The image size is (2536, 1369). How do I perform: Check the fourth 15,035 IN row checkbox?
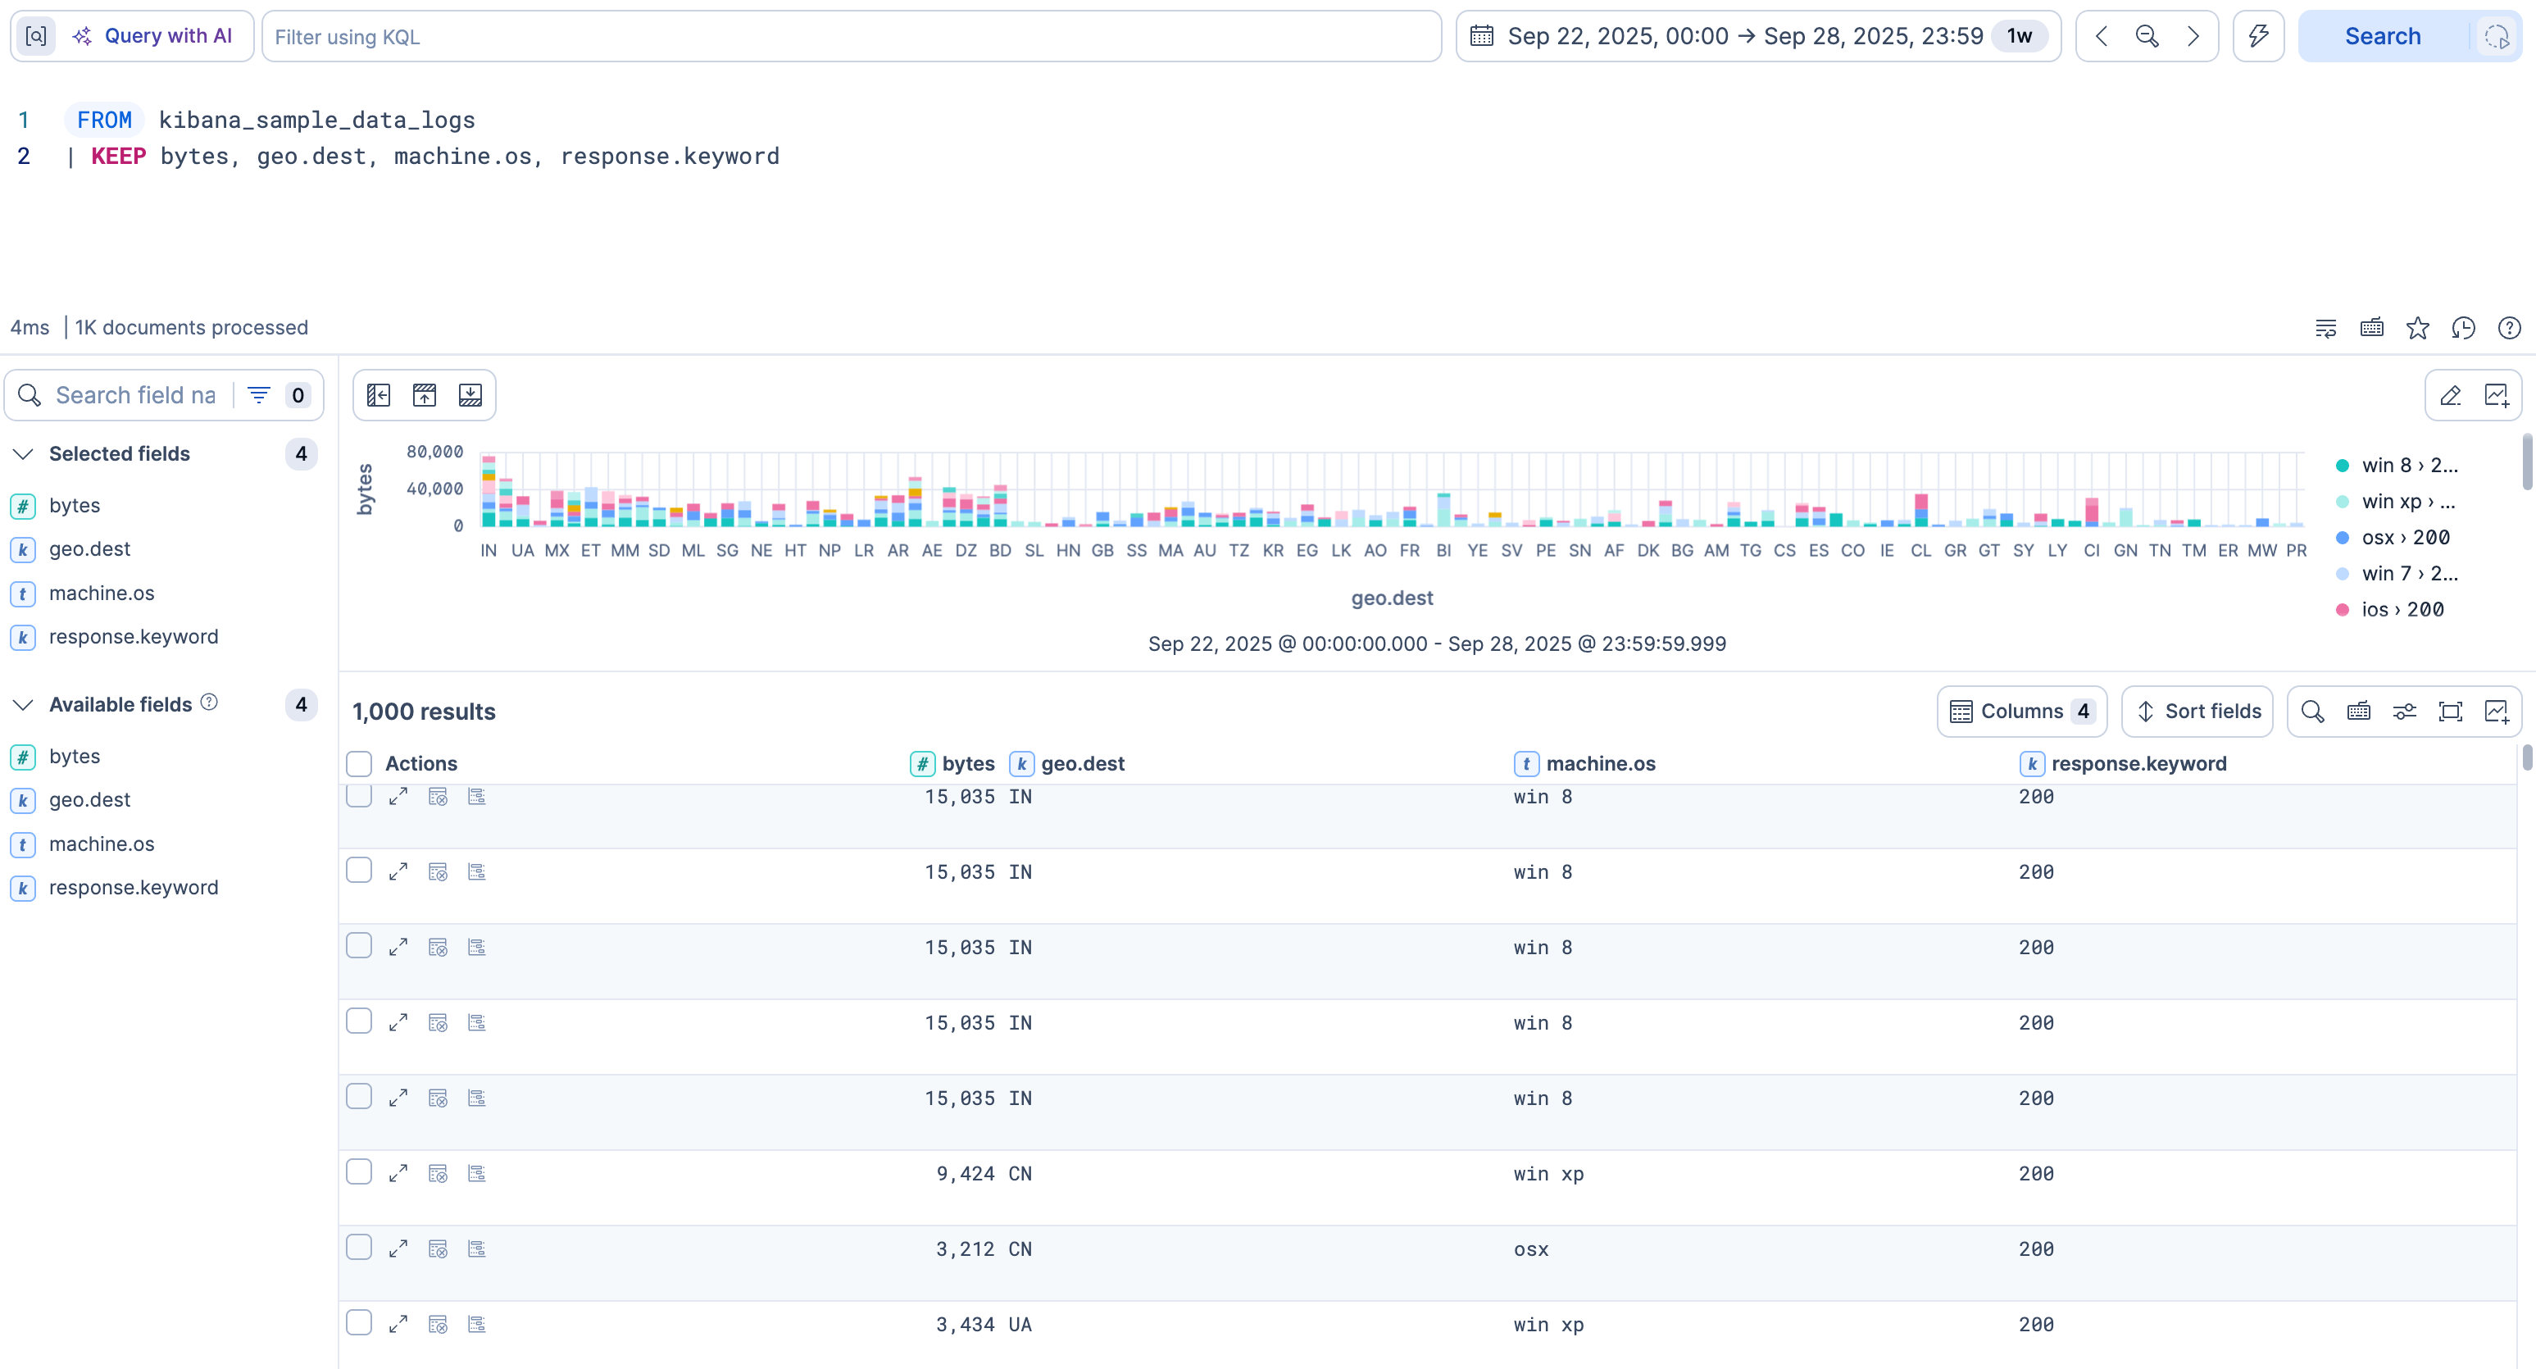(359, 1021)
